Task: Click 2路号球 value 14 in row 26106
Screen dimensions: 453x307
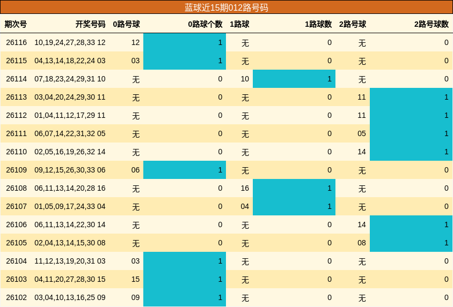Action: (362, 224)
